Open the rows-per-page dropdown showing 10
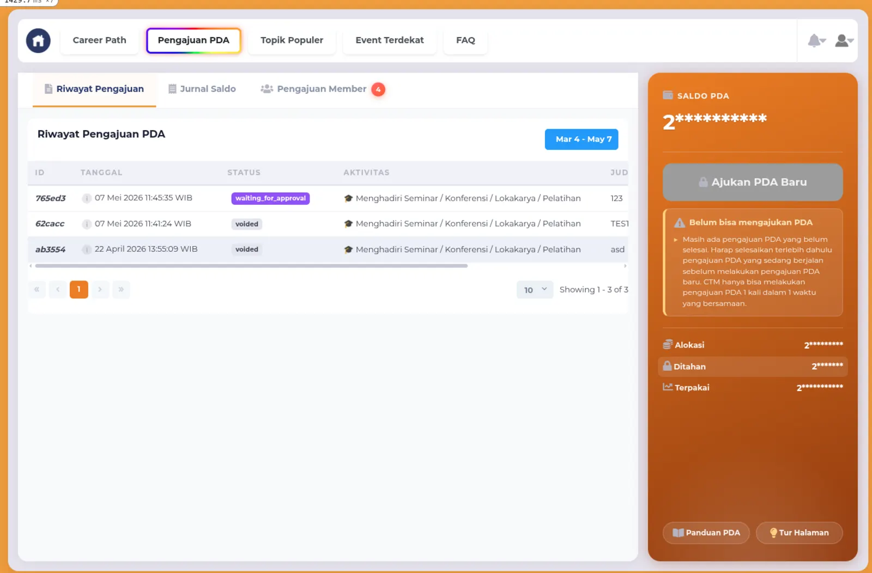The image size is (872, 573). pos(535,290)
